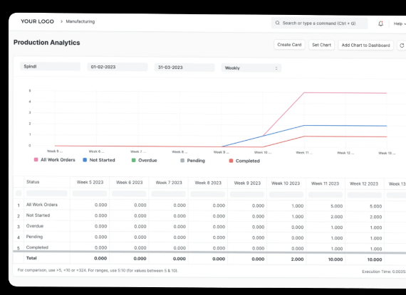Sort by the Status column header

coord(33,182)
